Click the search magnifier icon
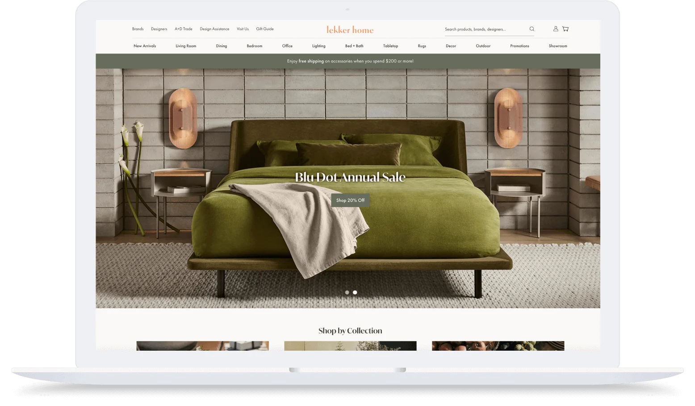The height and width of the screenshot is (406, 695). (532, 29)
